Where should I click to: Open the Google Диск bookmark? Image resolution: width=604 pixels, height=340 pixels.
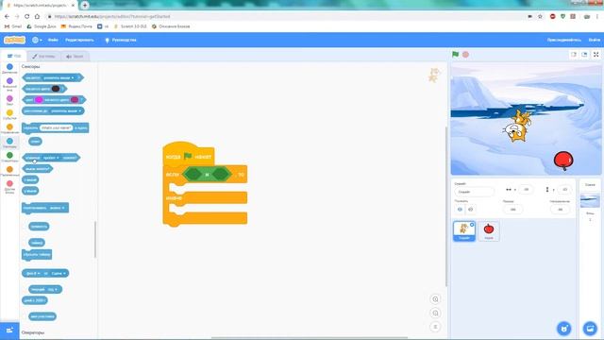pyautogui.click(x=42, y=26)
